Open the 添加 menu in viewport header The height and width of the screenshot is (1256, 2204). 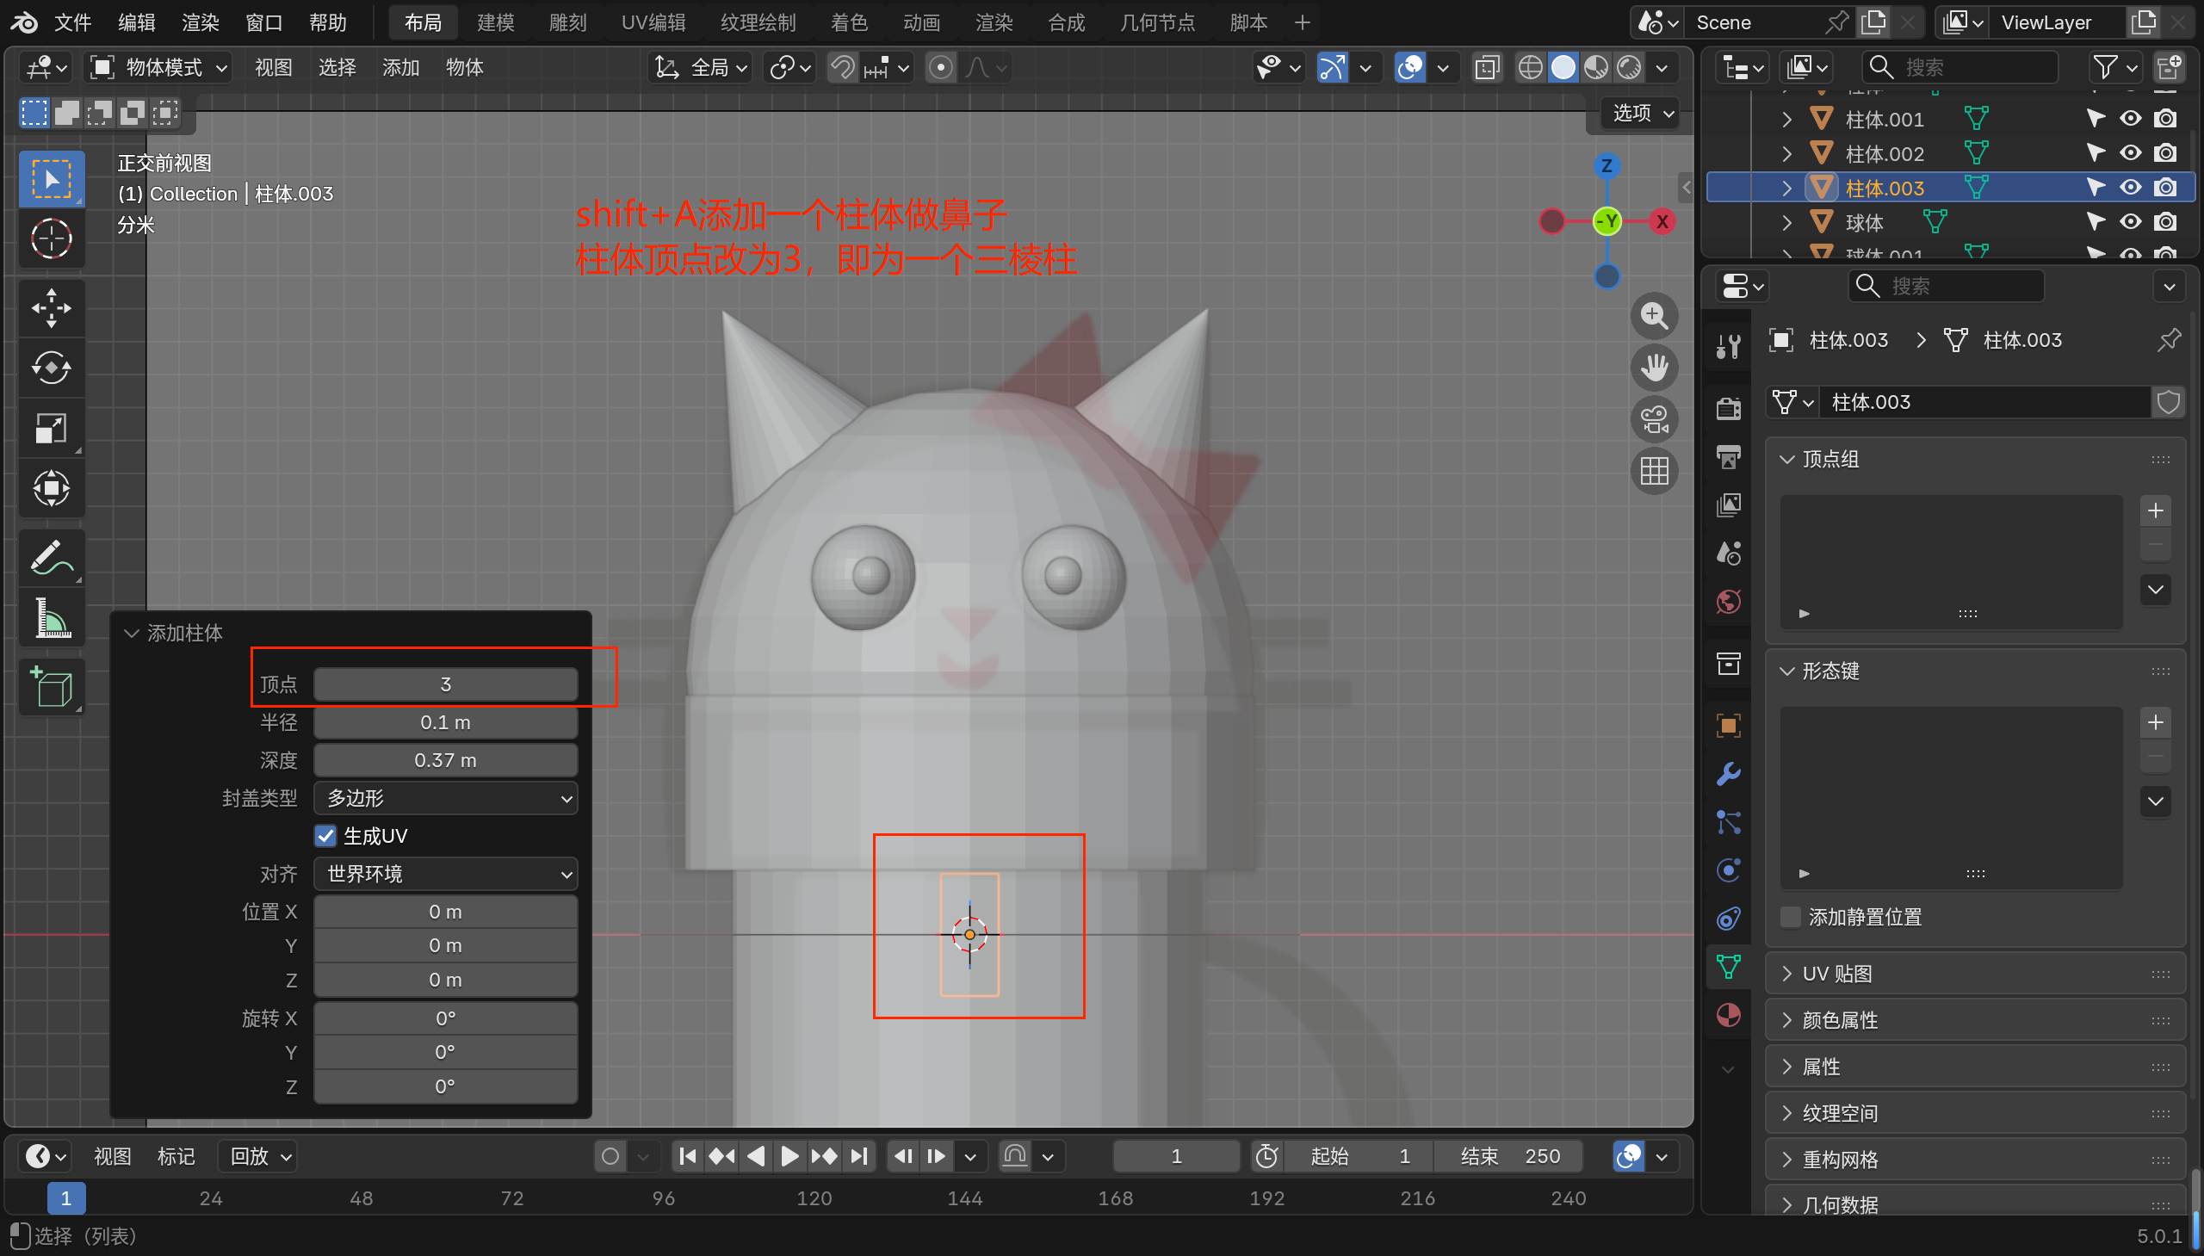point(400,67)
